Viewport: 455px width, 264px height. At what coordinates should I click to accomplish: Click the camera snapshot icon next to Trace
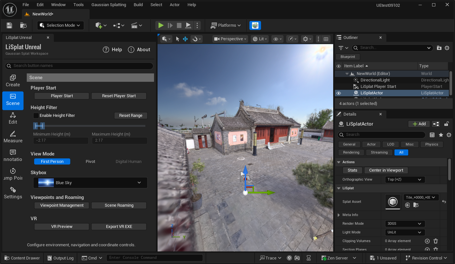pos(297,258)
